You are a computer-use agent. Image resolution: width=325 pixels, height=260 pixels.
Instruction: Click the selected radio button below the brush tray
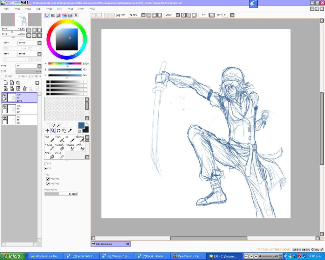click(x=46, y=169)
